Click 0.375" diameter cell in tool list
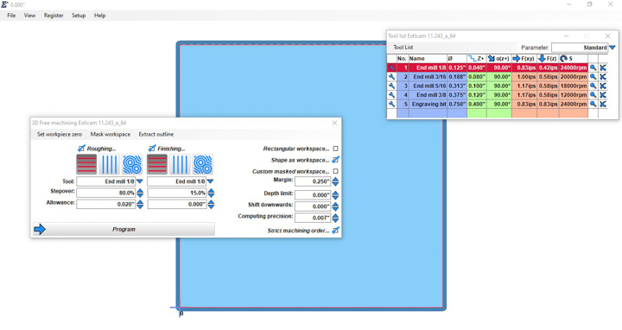 [457, 95]
